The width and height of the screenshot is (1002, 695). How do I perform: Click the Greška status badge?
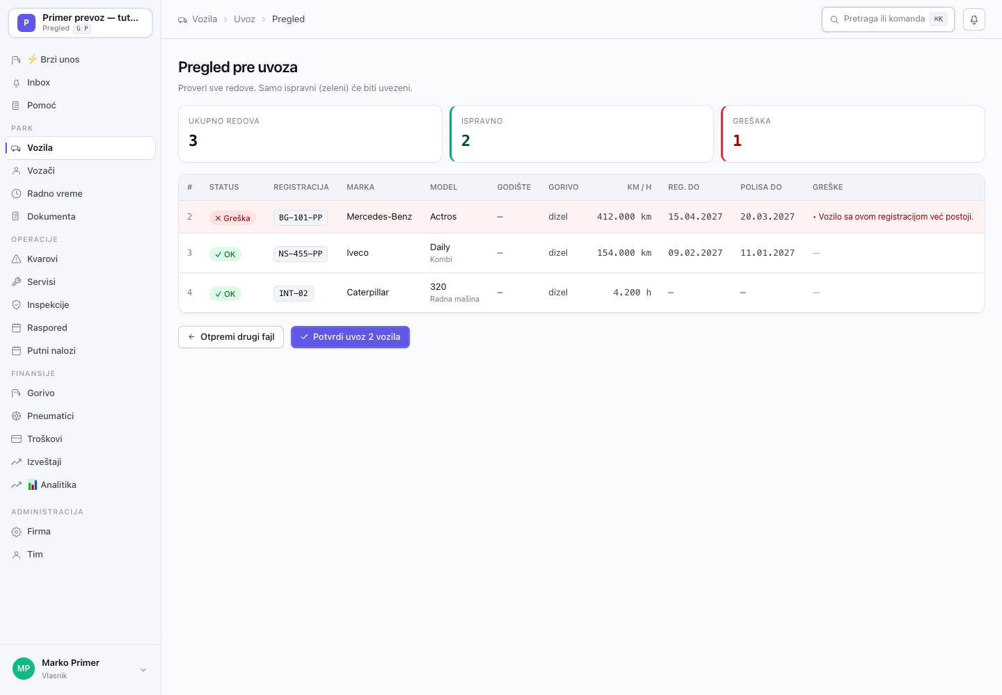tap(232, 218)
